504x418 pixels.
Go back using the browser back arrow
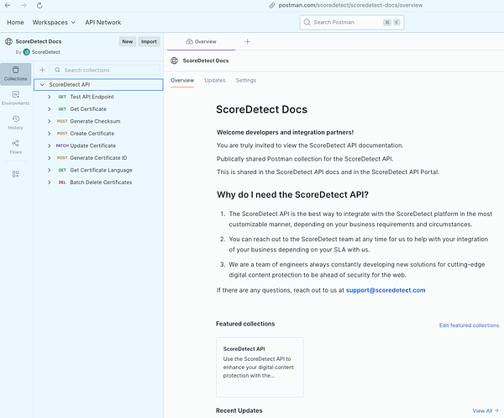[8, 5]
